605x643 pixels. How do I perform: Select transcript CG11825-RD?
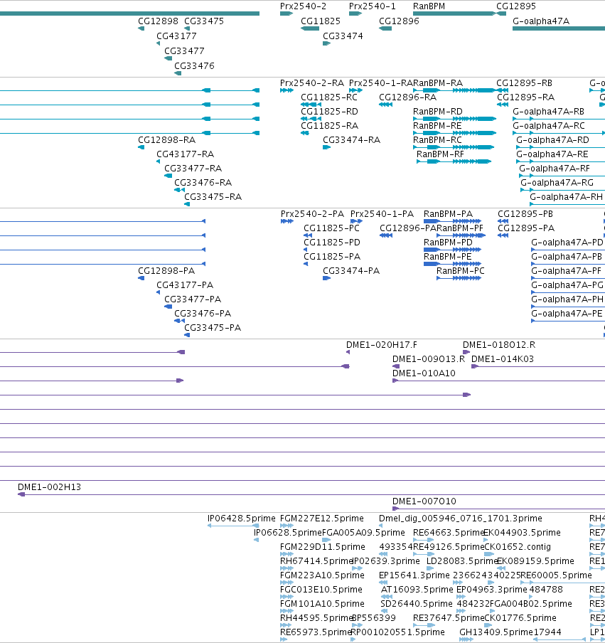tap(329, 112)
